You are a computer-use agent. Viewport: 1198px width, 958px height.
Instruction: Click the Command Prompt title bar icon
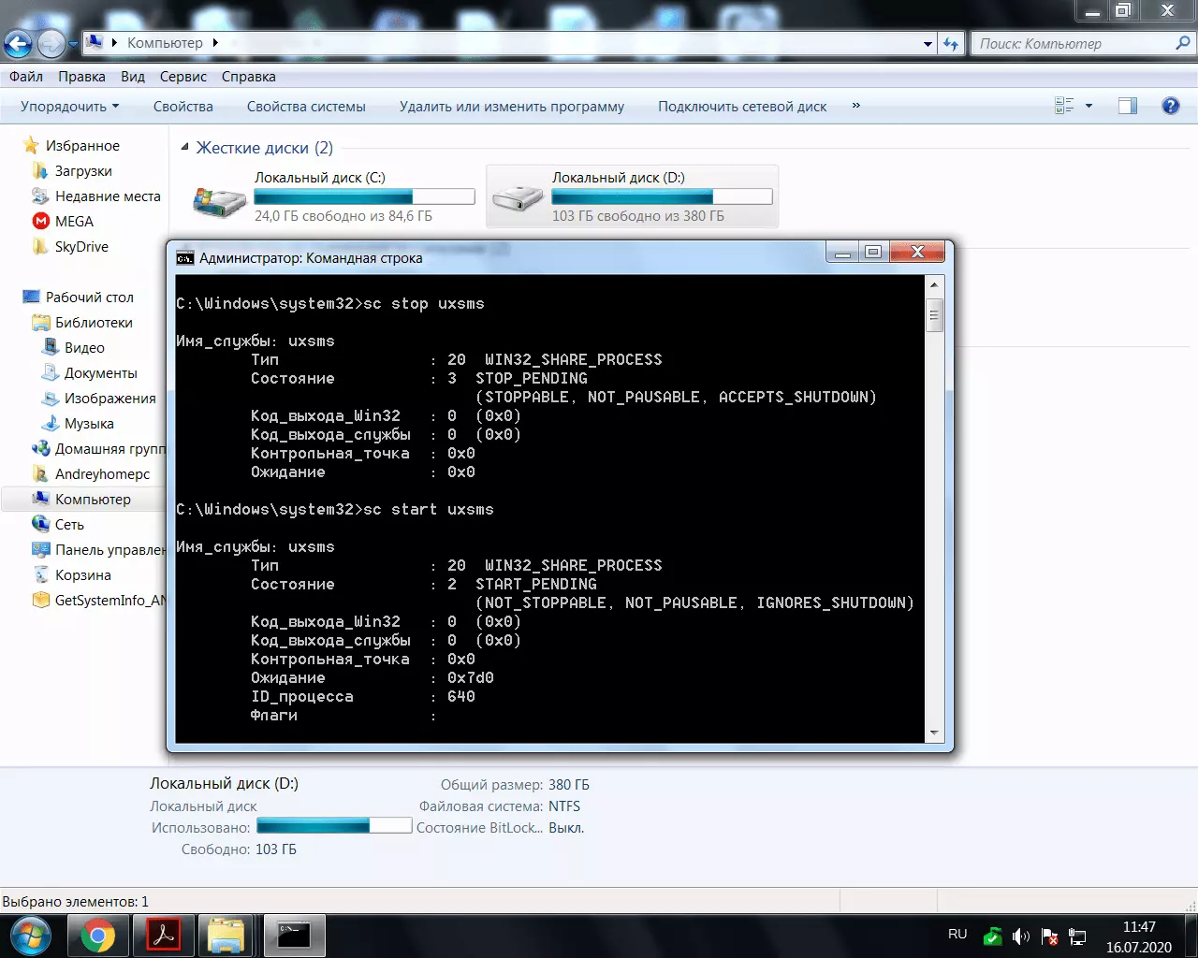coord(185,257)
